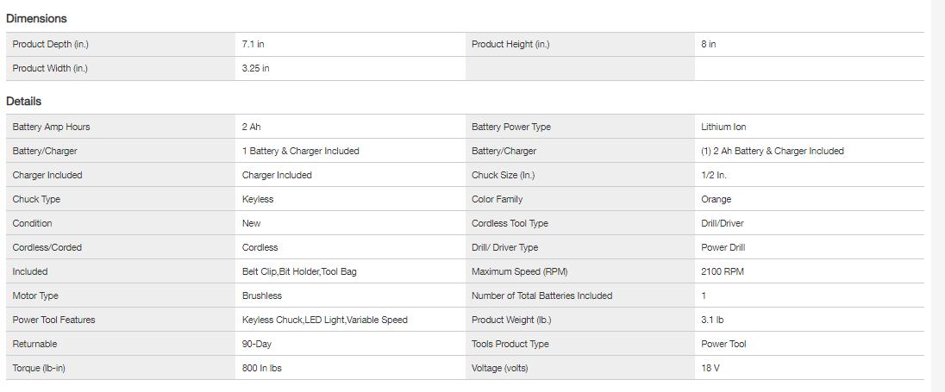Click the Battery Amp Hours label
The image size is (945, 392).
tap(51, 127)
